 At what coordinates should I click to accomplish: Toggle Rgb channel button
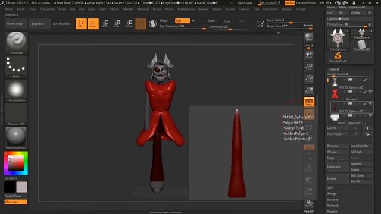coord(182,21)
